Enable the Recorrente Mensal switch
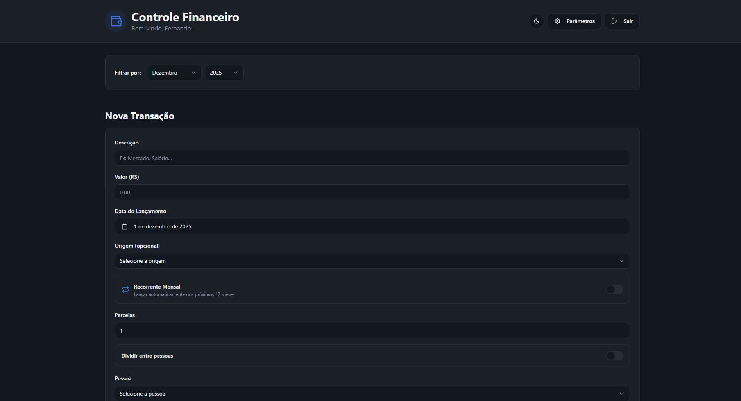This screenshot has width=741, height=401. pyautogui.click(x=614, y=289)
